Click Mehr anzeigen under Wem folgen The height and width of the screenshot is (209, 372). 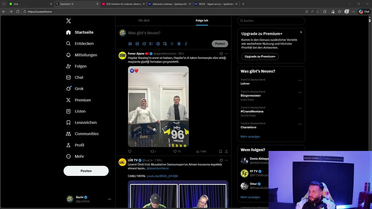250,197
